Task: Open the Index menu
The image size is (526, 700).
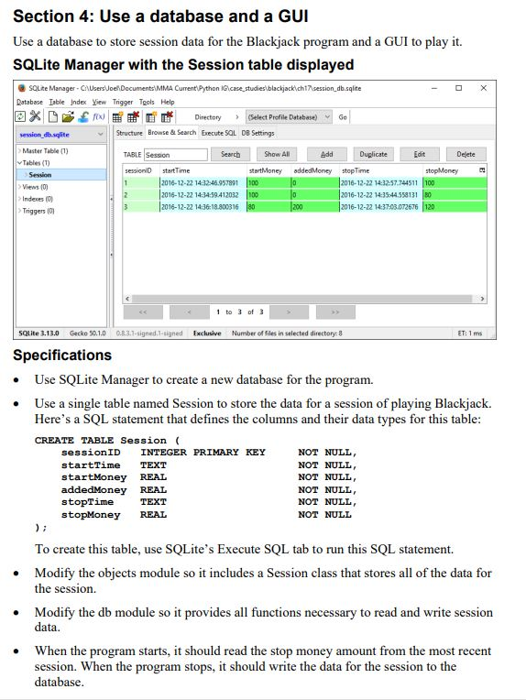Action: (79, 103)
